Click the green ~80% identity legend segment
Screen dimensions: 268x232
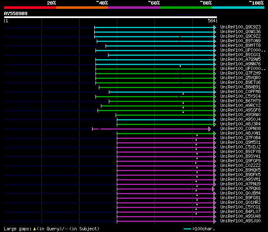pos(186,8)
